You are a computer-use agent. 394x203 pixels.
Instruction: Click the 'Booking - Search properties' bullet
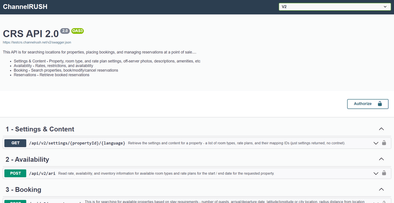66,70
